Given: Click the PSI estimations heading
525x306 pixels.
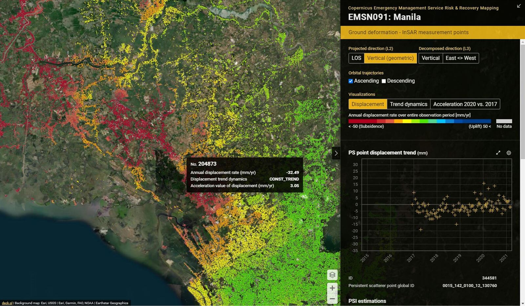Looking at the screenshot, I should 367,301.
